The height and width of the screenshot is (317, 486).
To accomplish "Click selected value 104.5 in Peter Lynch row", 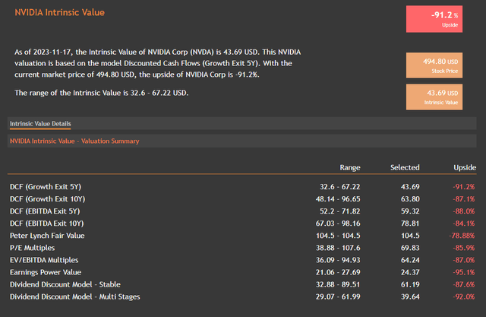I will 410,236.
